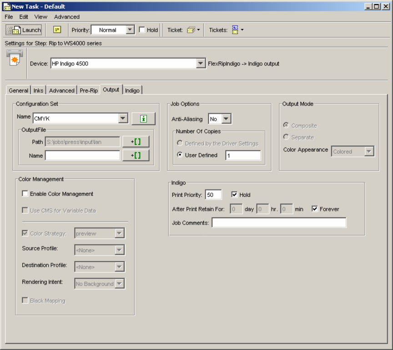Click the Job Comments text field
Image resolution: width=393 pixels, height=350 pixels.
point(278,223)
